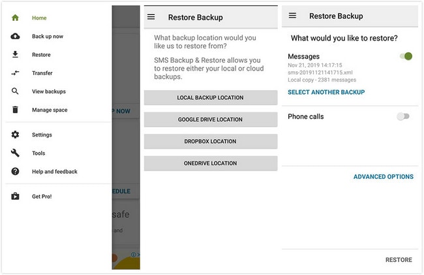The width and height of the screenshot is (424, 275).
Task: Click the Restore download arrow icon
Action: tap(15, 54)
